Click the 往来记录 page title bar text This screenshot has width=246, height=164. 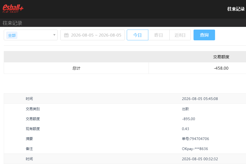pyautogui.click(x=12, y=23)
